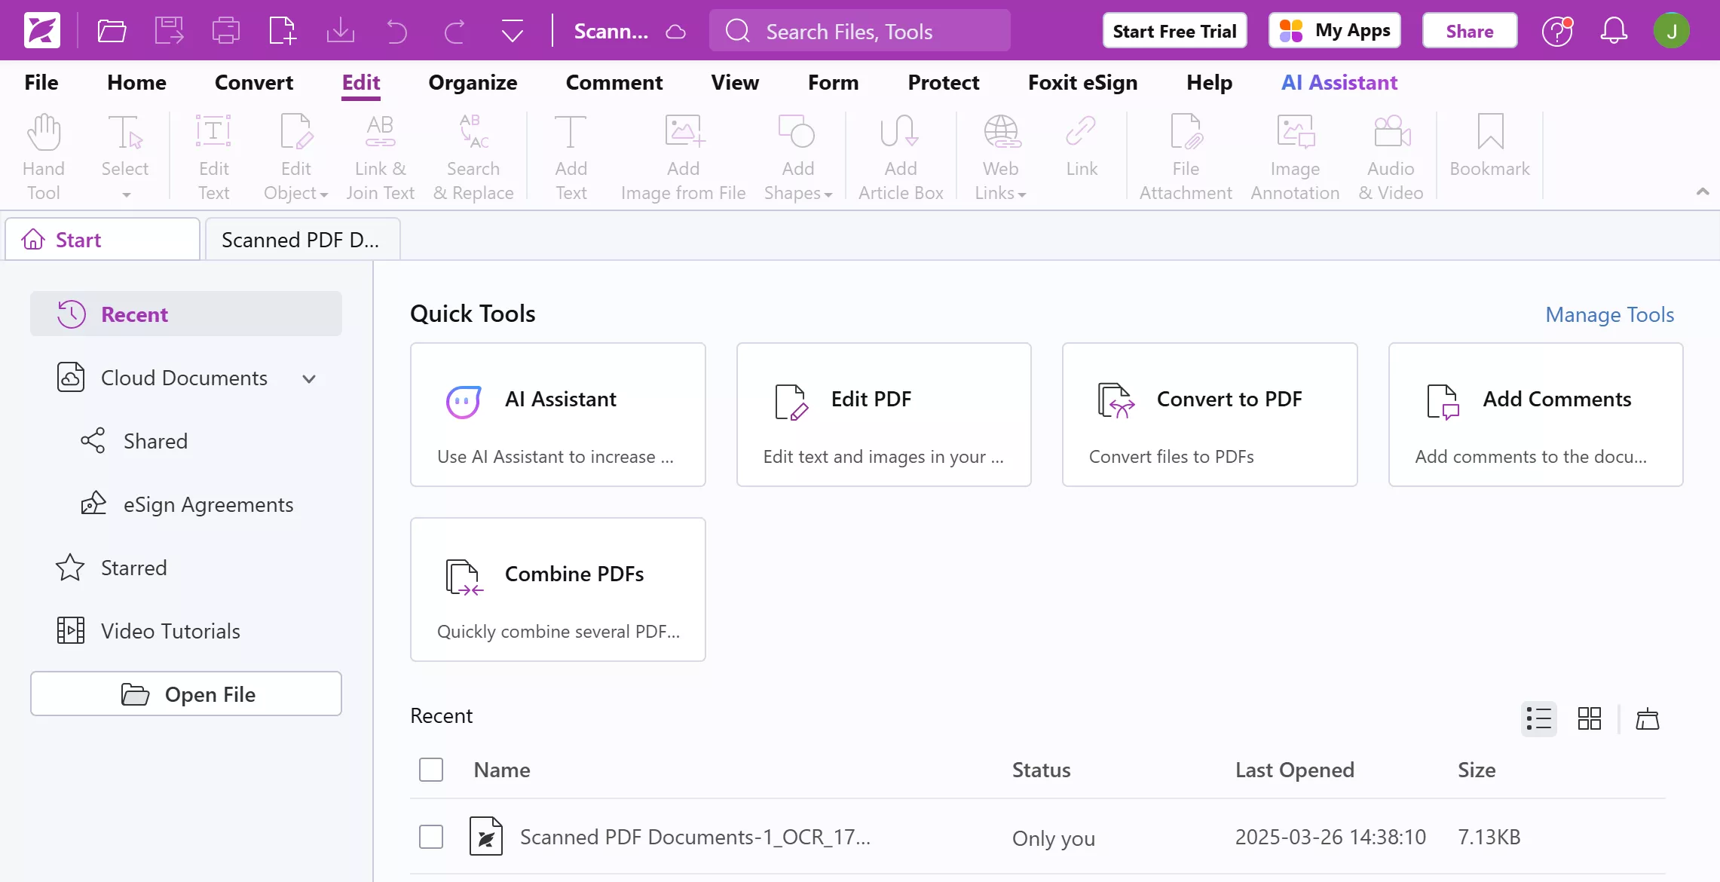This screenshot has width=1720, height=882.
Task: Select the Hand Tool
Action: coord(43,158)
